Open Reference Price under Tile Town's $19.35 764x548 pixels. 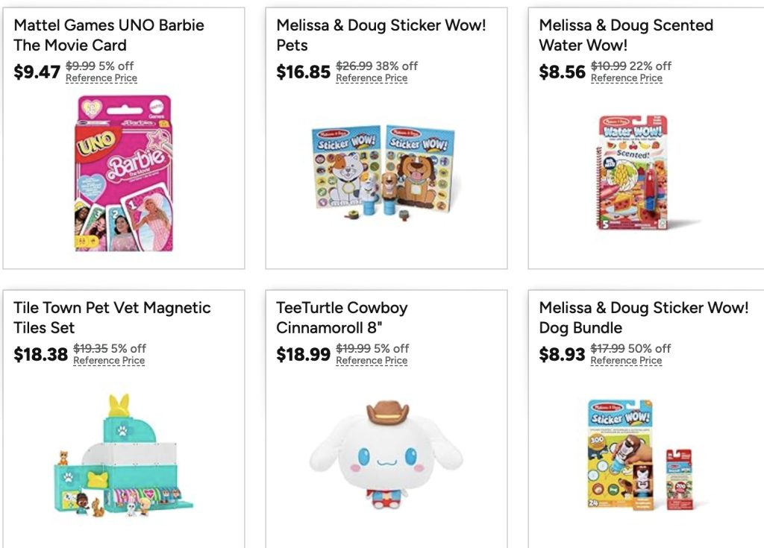tap(109, 360)
